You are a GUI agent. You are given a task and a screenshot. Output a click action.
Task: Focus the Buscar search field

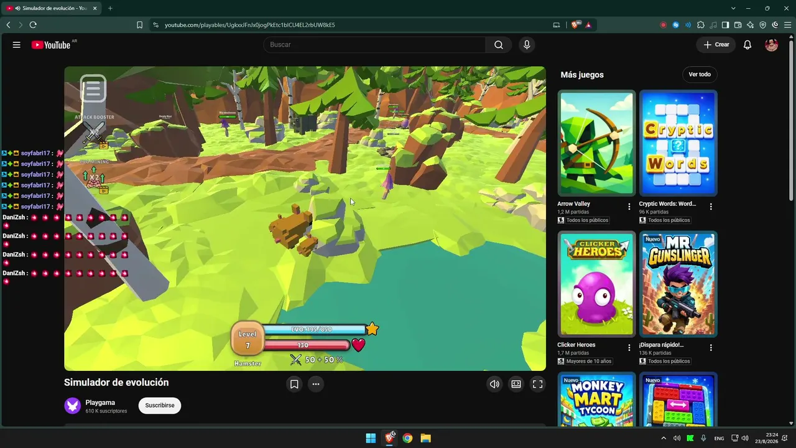coord(374,45)
